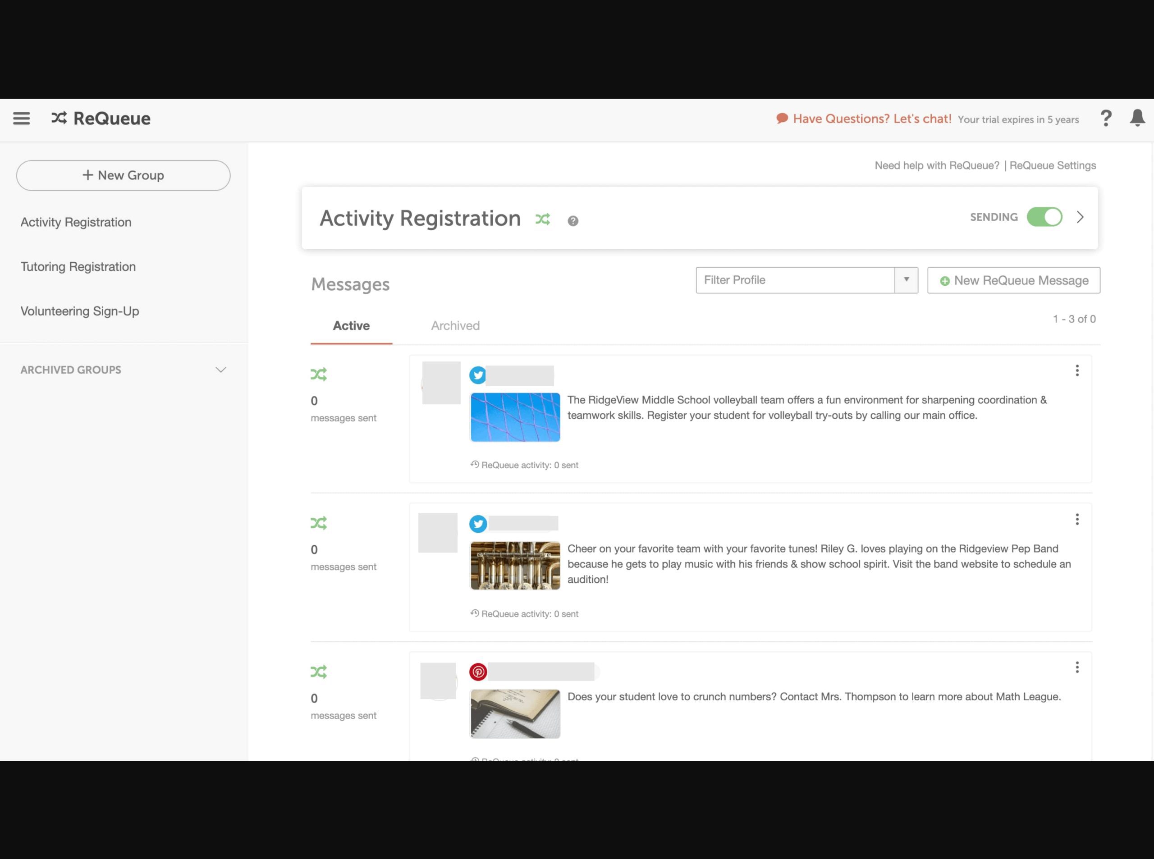Click the volleyball team message thumbnail
The height and width of the screenshot is (859, 1154).
(x=515, y=417)
